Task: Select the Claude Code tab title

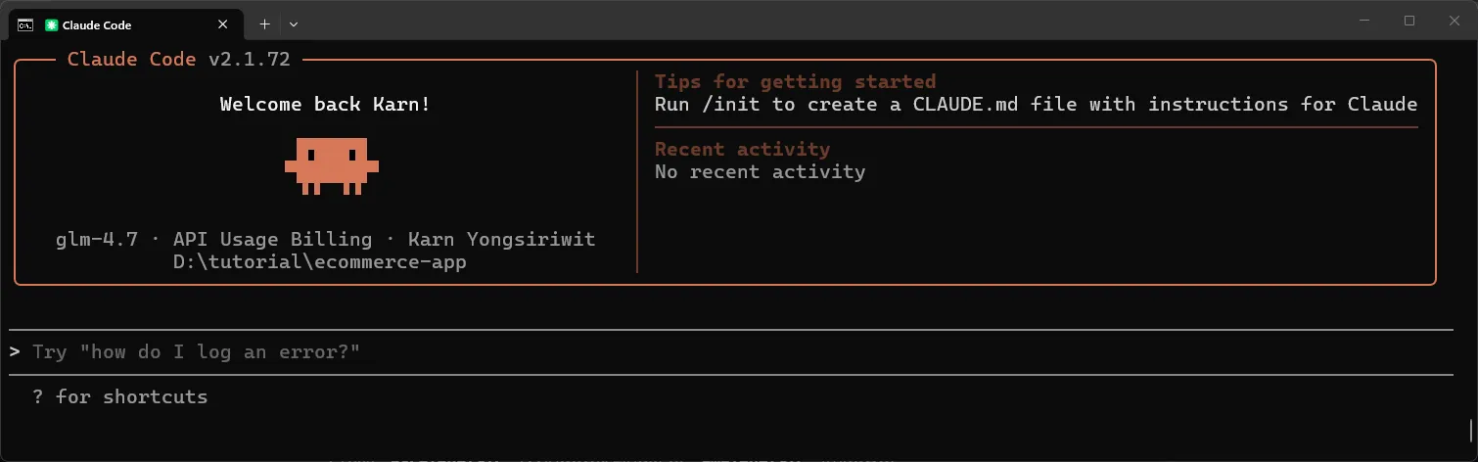Action: (96, 24)
